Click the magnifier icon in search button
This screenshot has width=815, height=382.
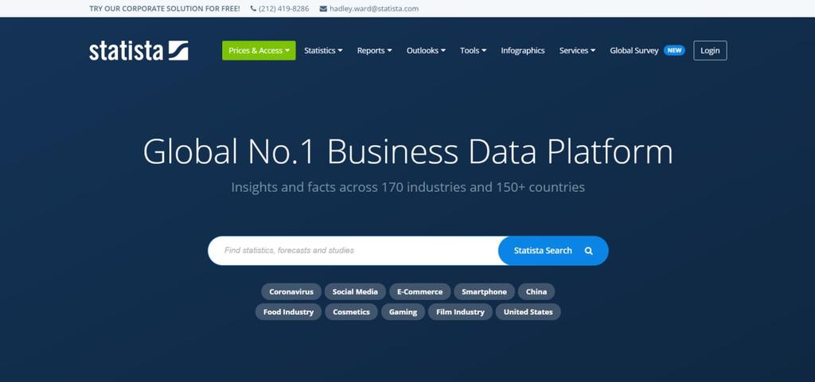[588, 251]
